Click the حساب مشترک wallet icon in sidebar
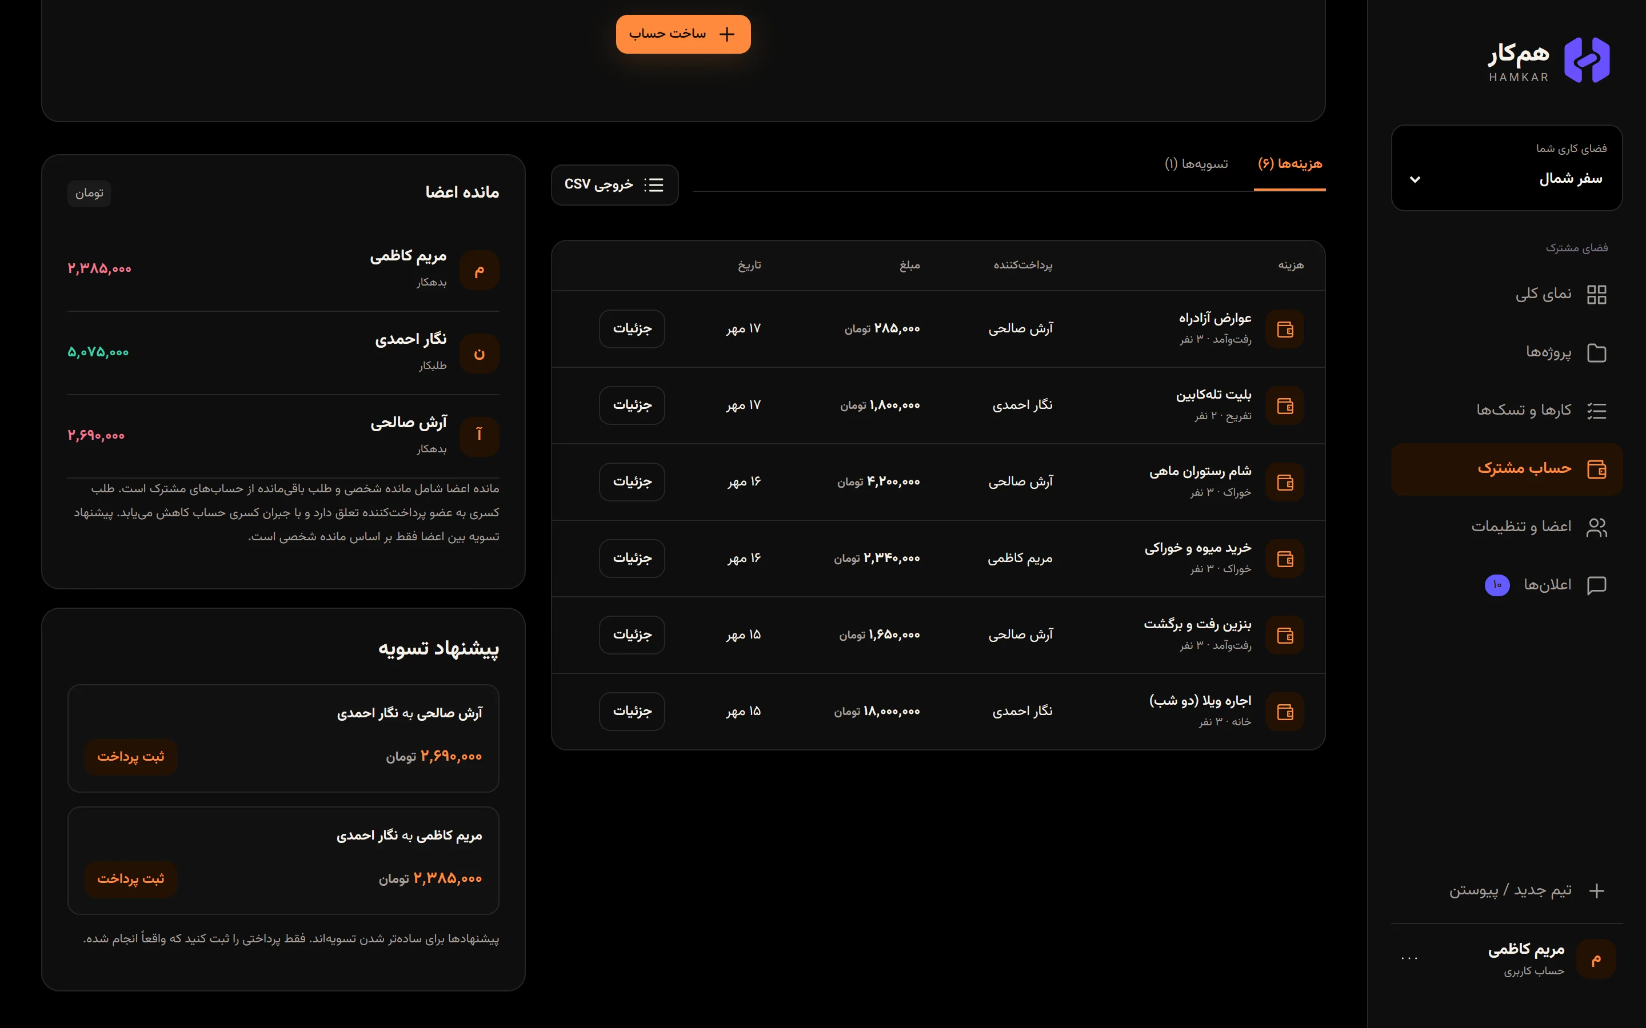The image size is (1646, 1028). [x=1596, y=469]
